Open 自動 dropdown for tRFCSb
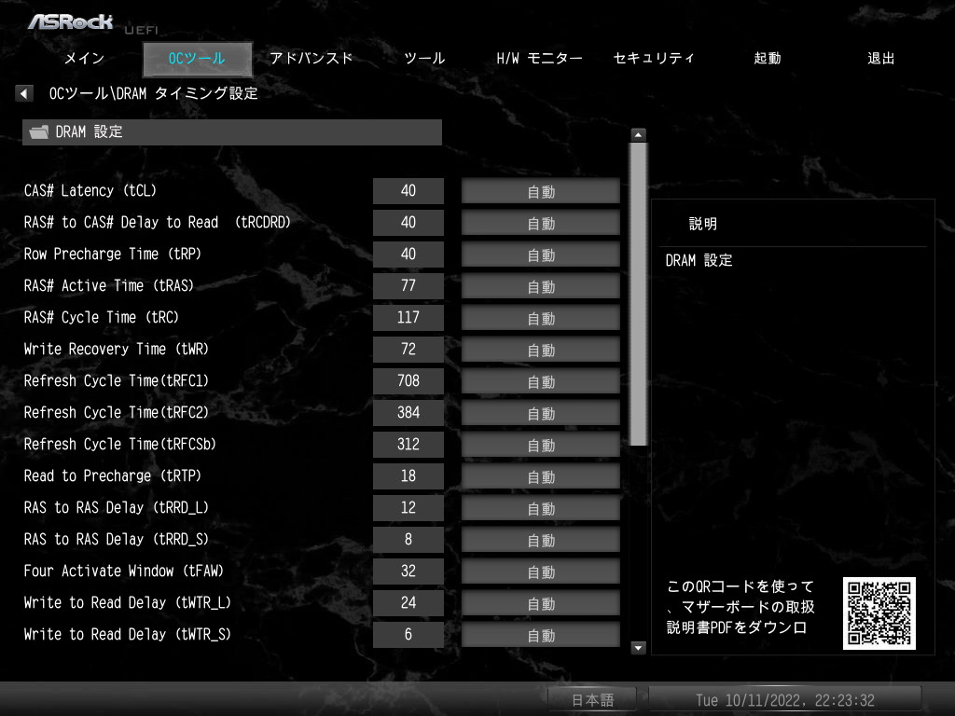Screen dimensions: 955x716 (541, 445)
